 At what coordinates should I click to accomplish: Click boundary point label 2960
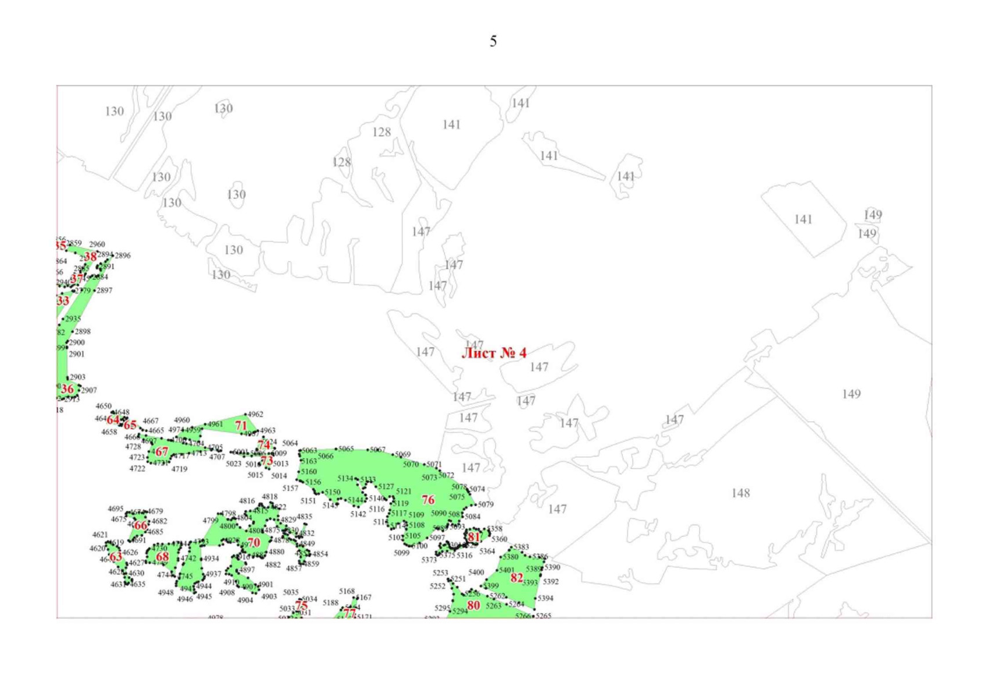97,244
